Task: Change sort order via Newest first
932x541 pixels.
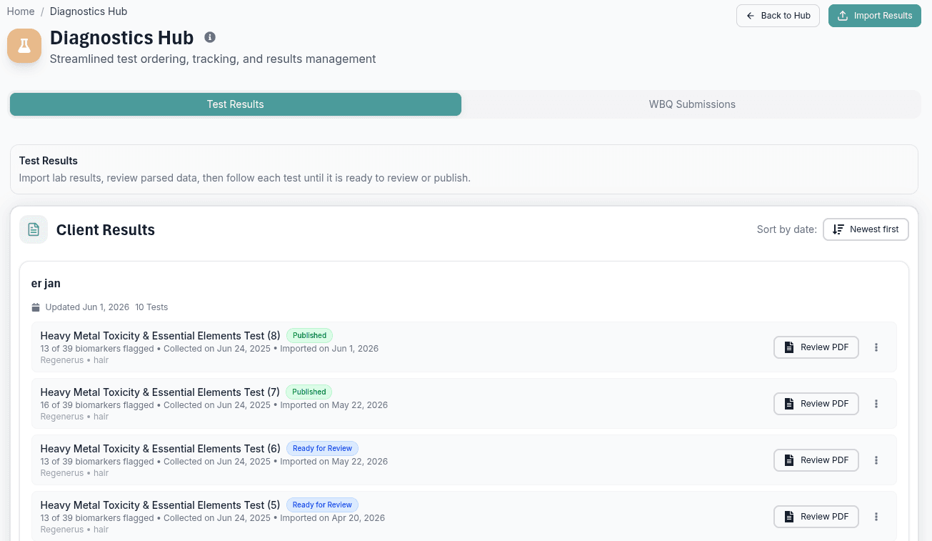Action: coord(866,229)
